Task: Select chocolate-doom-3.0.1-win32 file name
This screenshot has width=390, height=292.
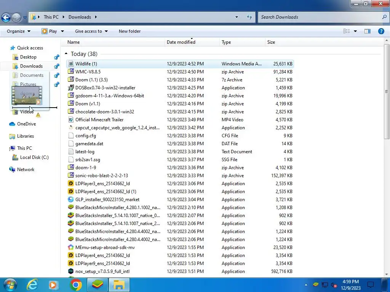Action: (105, 112)
